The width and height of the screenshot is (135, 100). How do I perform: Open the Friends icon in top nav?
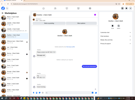pyautogui.click(x=55, y=8)
